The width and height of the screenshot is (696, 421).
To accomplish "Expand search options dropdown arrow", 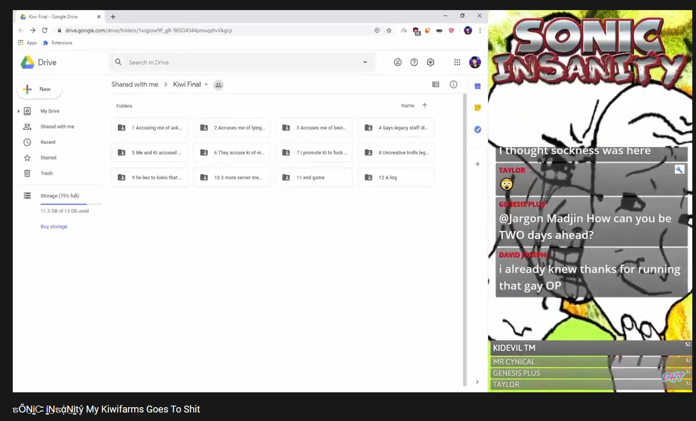I will click(365, 62).
